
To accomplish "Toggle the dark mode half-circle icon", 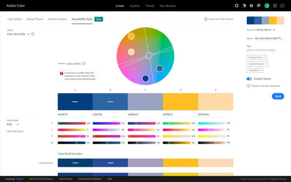I will pos(244,5).
